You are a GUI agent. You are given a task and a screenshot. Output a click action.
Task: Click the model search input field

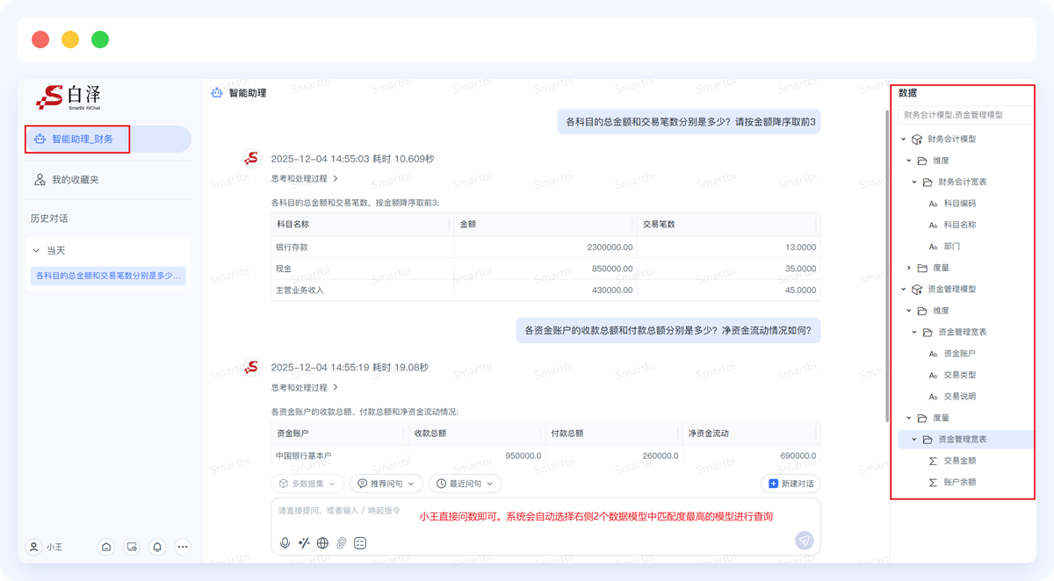964,115
